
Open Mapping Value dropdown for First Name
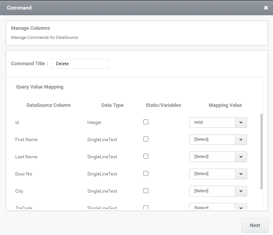218,140
